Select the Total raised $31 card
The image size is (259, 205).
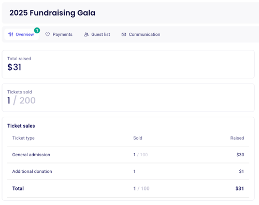pos(128,64)
